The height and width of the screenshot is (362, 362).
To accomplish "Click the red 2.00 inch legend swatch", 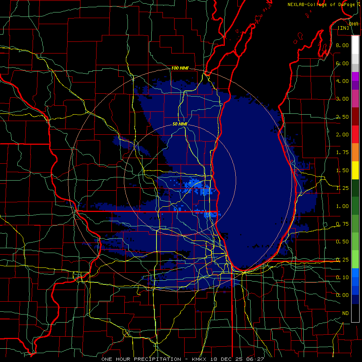I will tap(355, 134).
